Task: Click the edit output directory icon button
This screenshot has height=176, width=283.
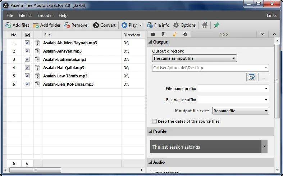Action: pyautogui.click(x=252, y=77)
